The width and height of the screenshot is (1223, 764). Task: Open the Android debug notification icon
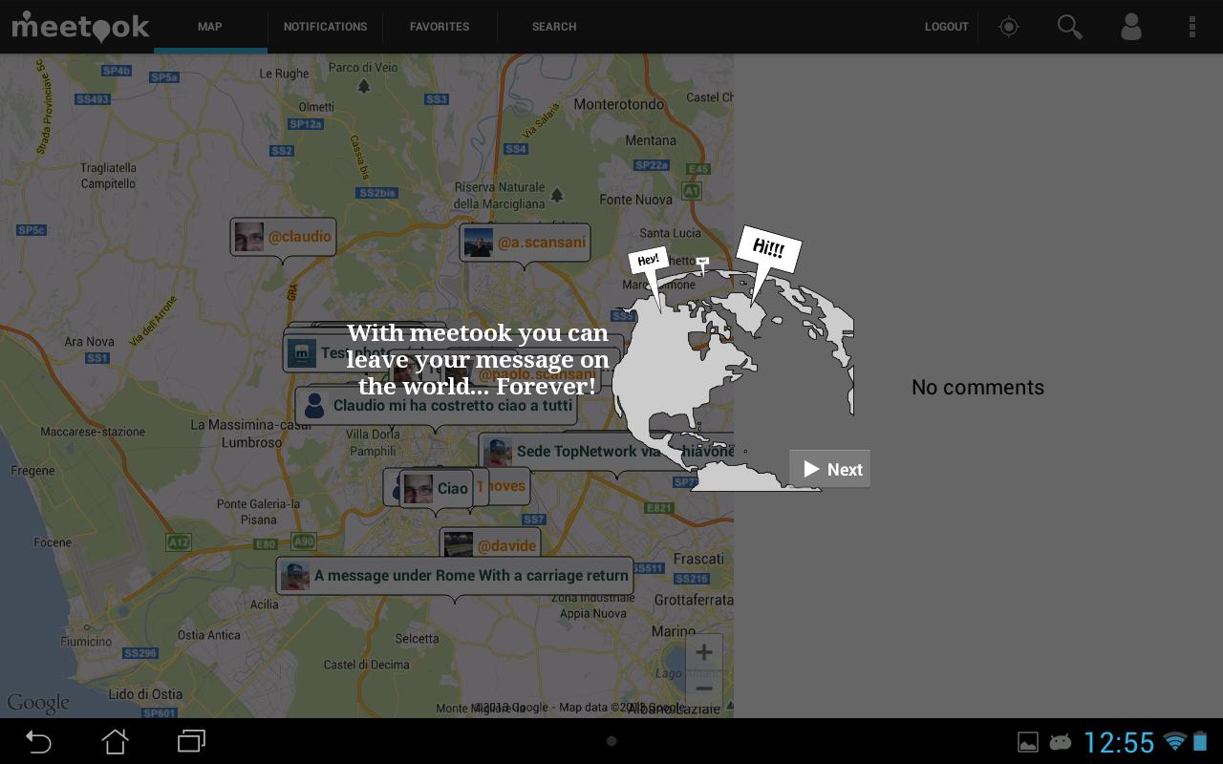[1060, 742]
